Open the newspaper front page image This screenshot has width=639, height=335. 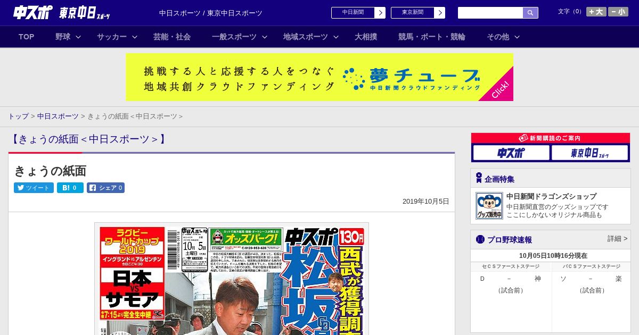[232, 279]
